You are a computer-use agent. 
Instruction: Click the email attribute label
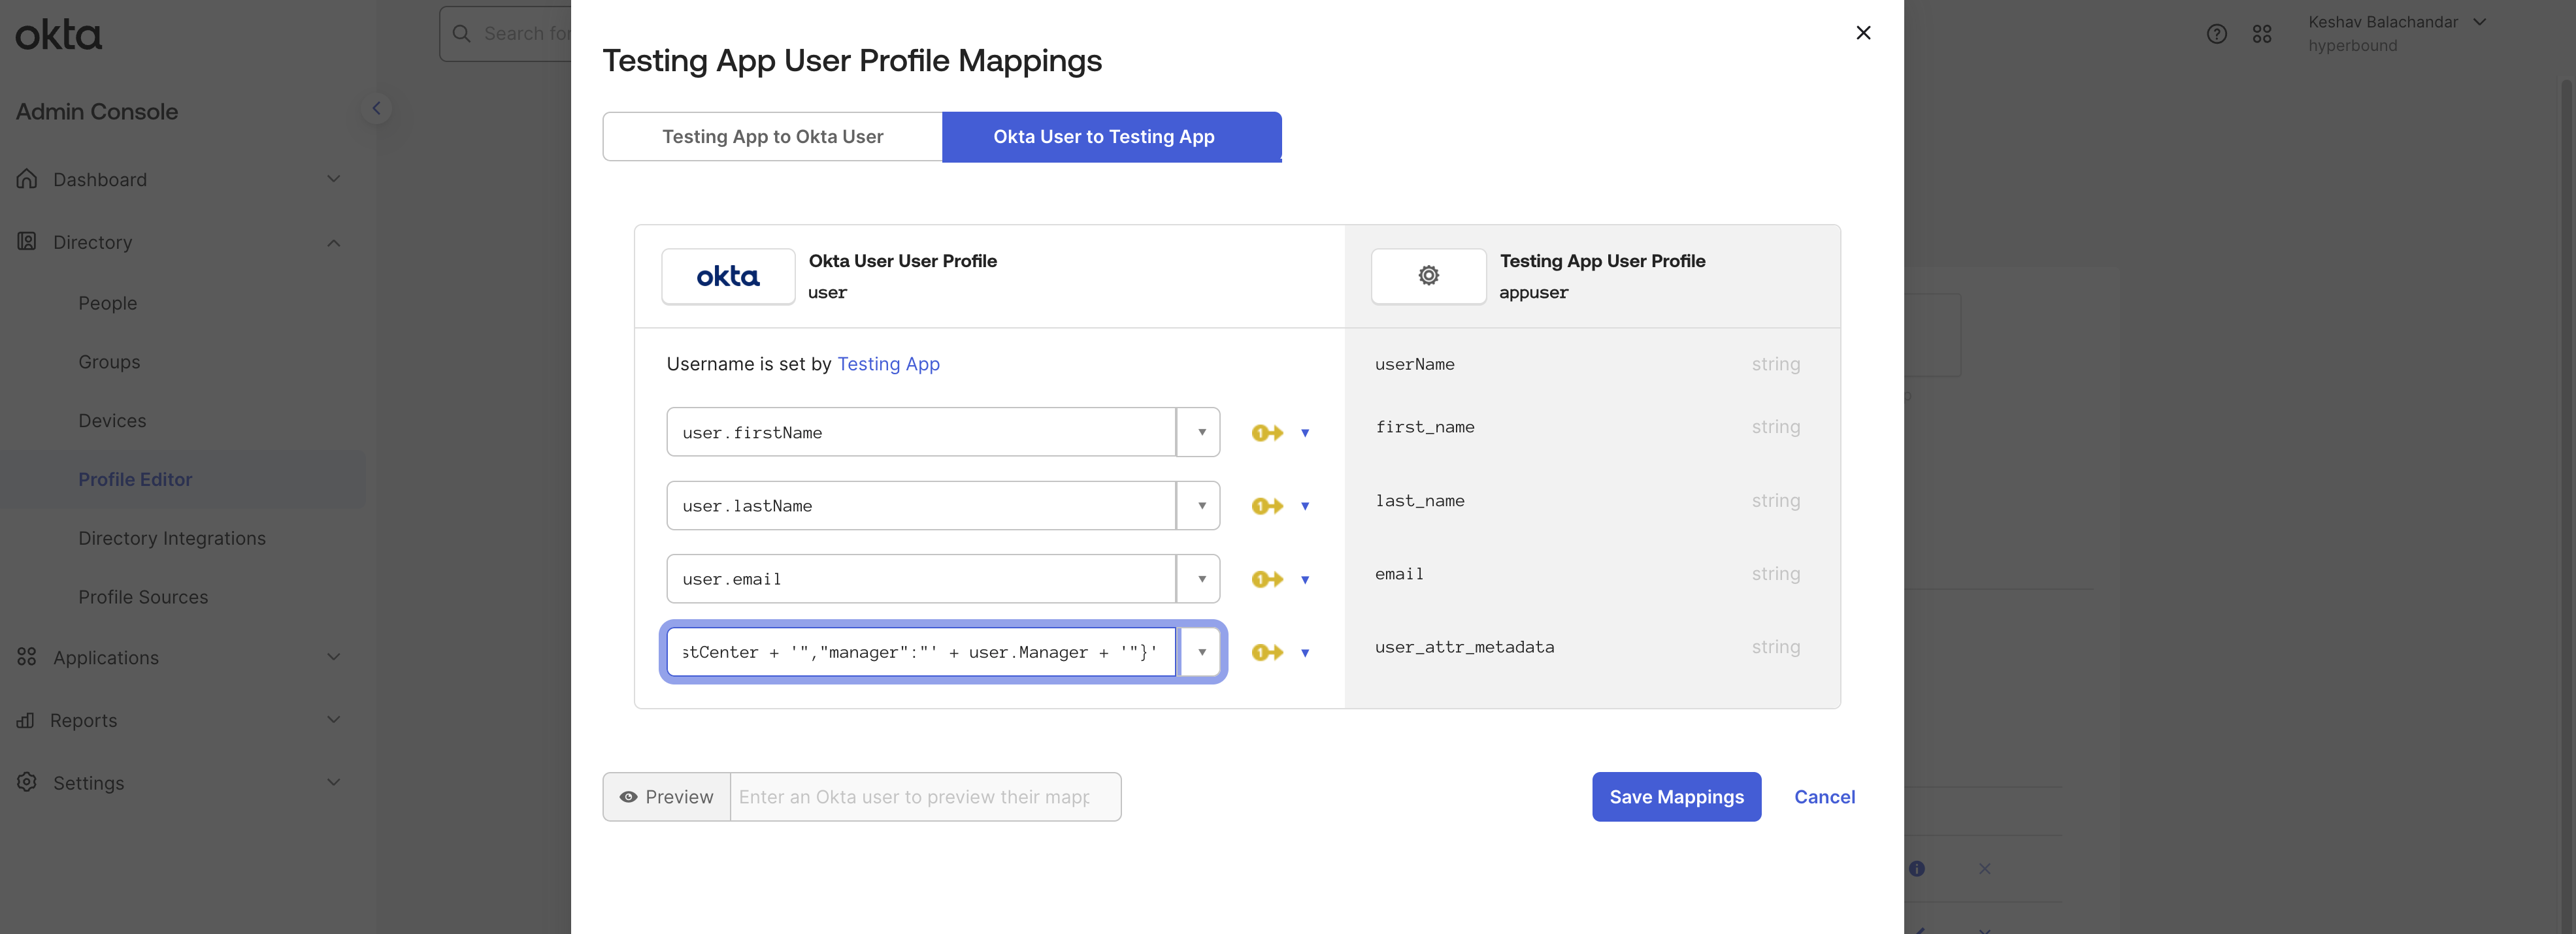1399,574
